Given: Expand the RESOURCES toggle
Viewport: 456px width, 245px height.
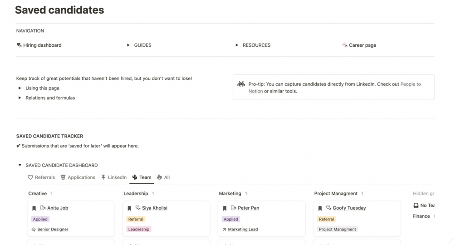Looking at the screenshot, I should pyautogui.click(x=237, y=45).
